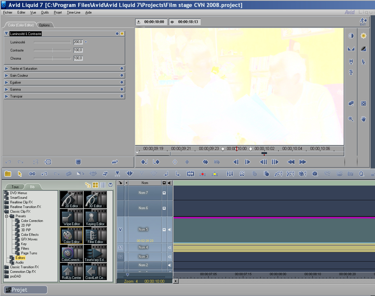Expand the Gain Couleur section

tap(6, 76)
